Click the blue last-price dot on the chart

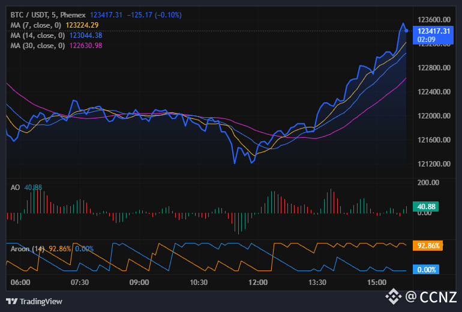pyautogui.click(x=407, y=30)
